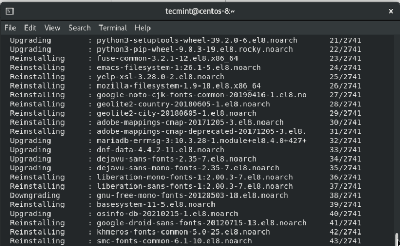Click the dnf-data package name

tap(160, 150)
